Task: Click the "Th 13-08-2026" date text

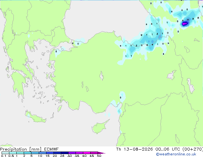Action: click(x=134, y=149)
